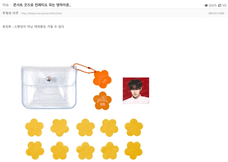Open the theqoo.net square post URL
Screen dimensions: 228x162
[x=41, y=13]
